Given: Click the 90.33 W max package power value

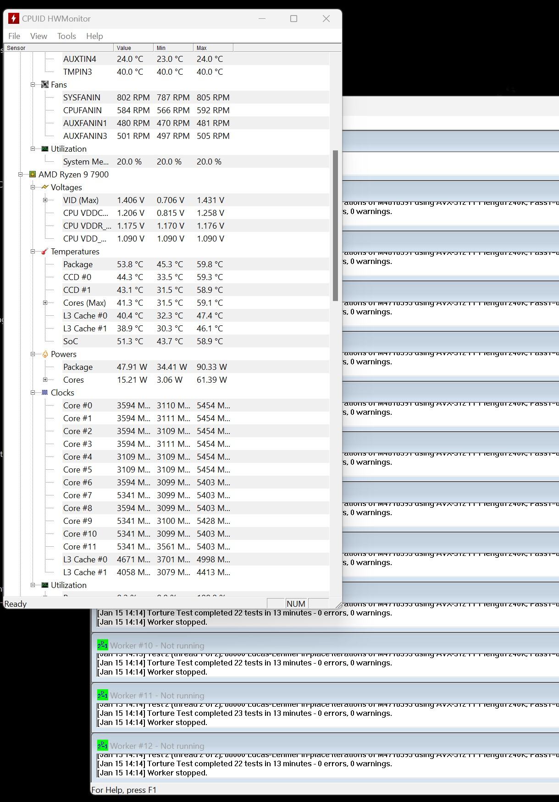Looking at the screenshot, I should coord(212,367).
